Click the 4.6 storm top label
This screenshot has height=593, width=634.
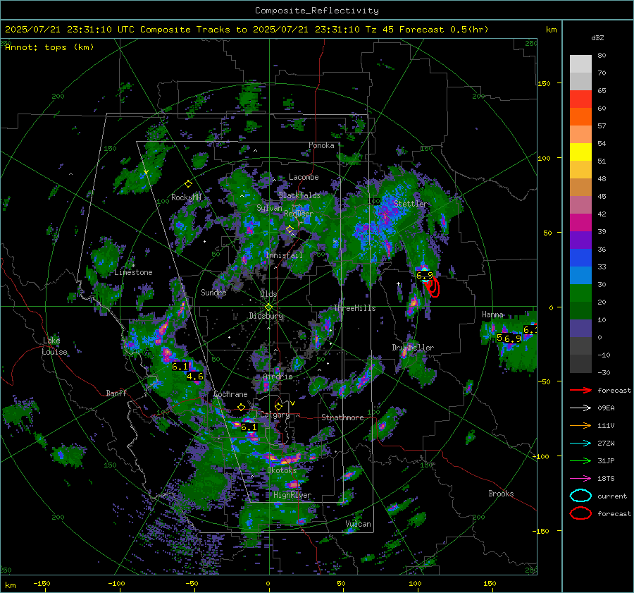pos(195,377)
